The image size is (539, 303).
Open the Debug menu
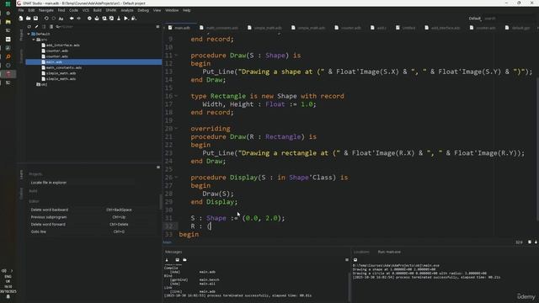[143, 10]
